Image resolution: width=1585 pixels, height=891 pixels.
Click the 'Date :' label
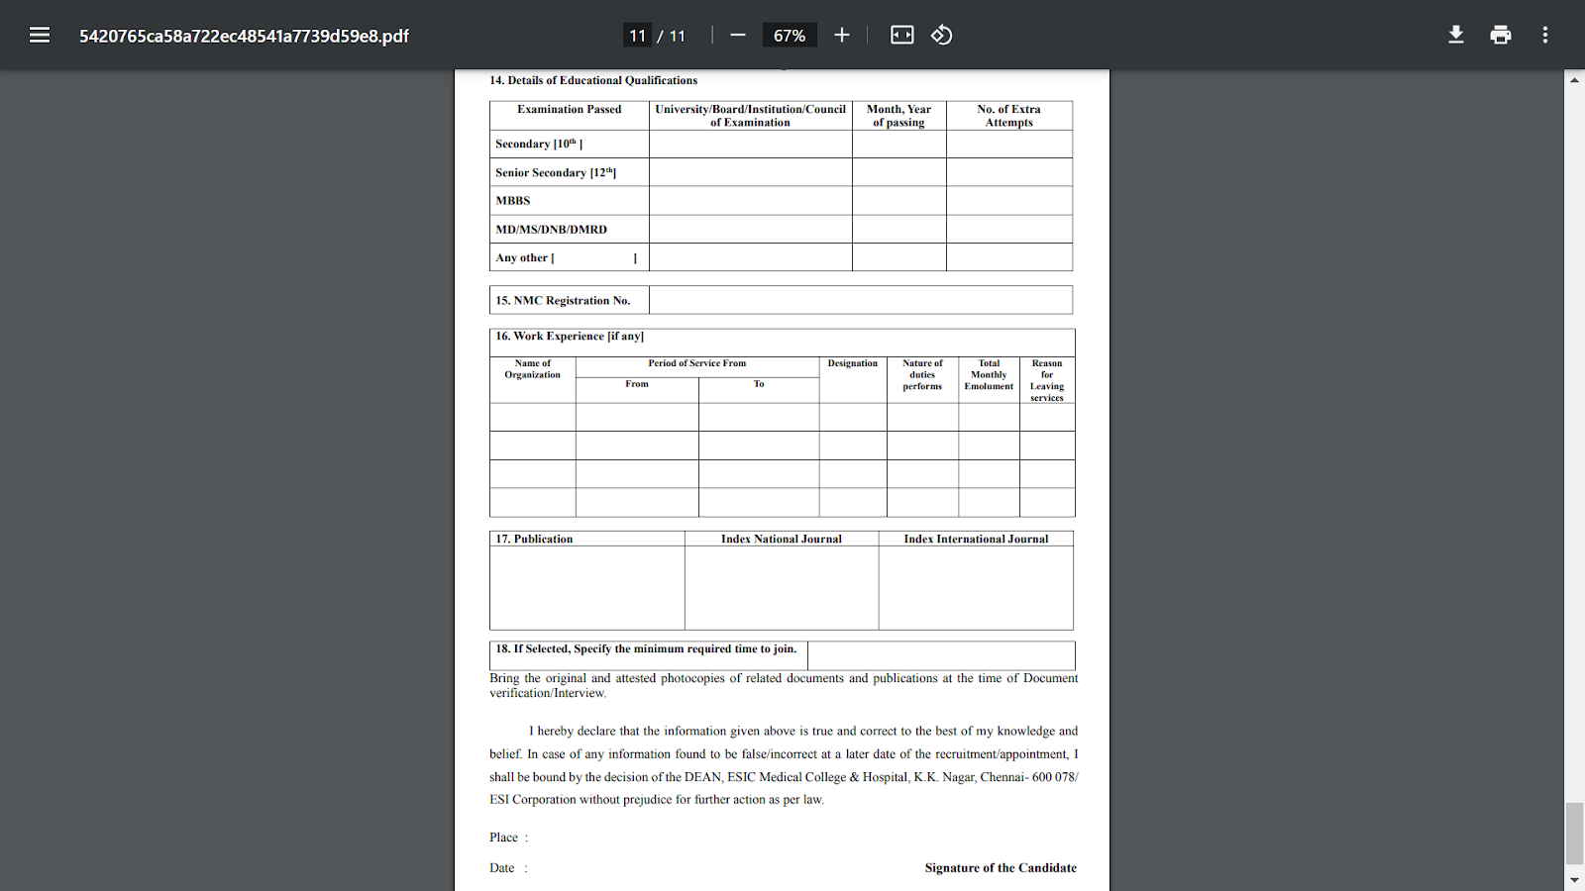(x=508, y=868)
